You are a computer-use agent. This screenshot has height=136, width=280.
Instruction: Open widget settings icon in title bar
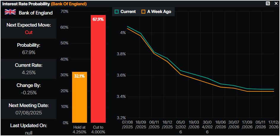coord(268,4)
